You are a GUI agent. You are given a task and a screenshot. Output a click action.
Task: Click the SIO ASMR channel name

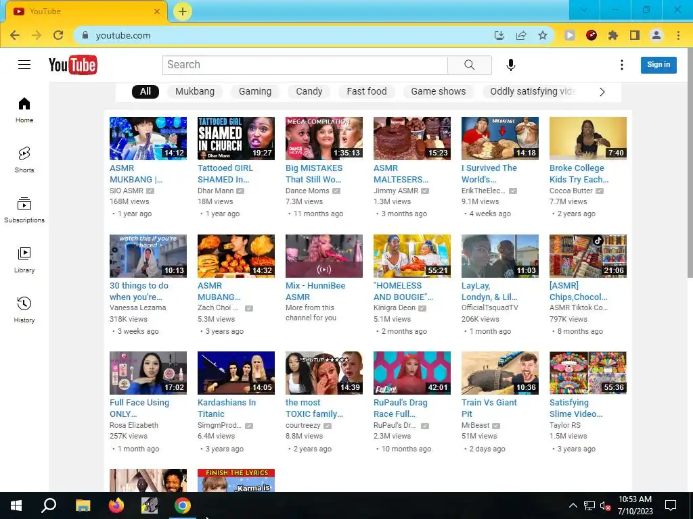coord(127,191)
